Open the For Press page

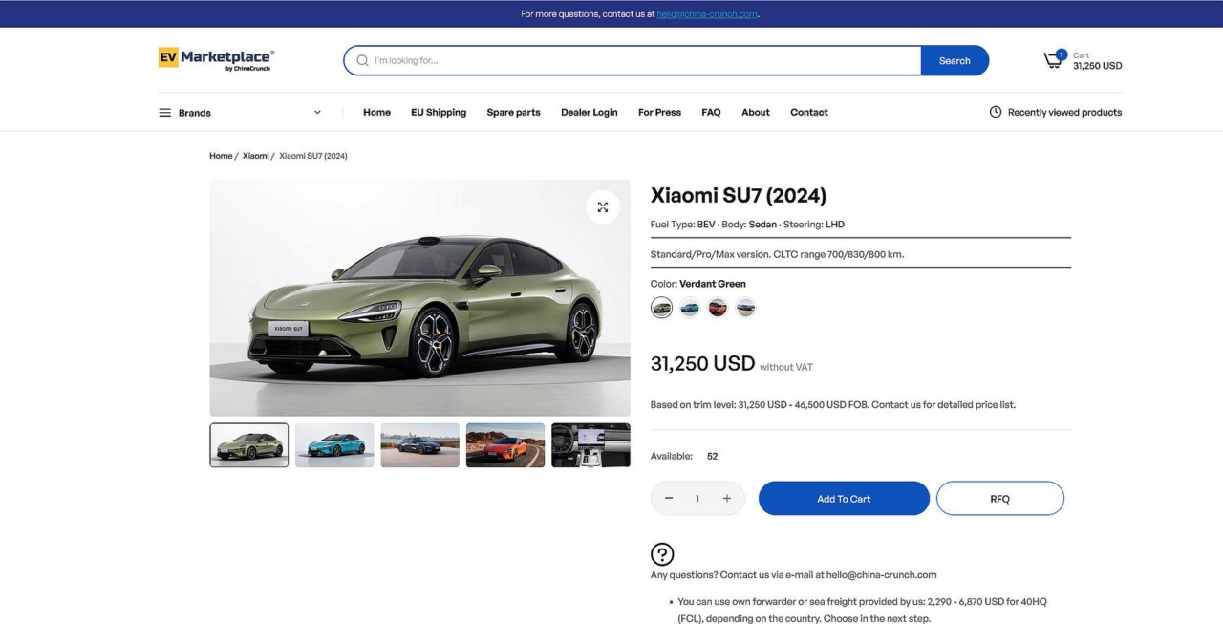pyautogui.click(x=659, y=112)
